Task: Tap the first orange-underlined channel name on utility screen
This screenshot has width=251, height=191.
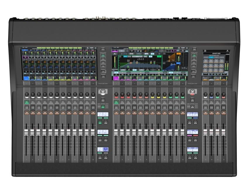Action: [205, 79]
